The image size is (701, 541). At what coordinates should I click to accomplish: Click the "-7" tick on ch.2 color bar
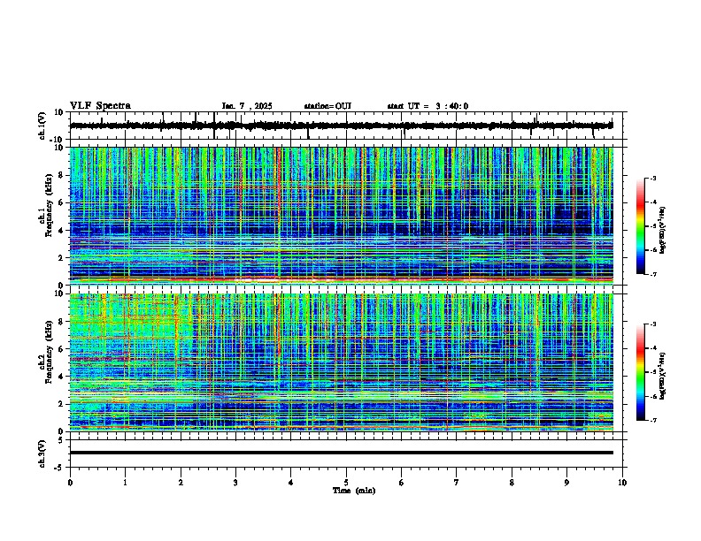(x=652, y=420)
